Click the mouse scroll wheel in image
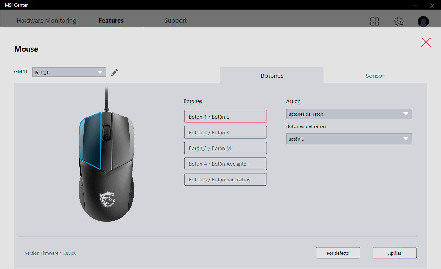Screen dimensions: 441x269 coord(106,132)
